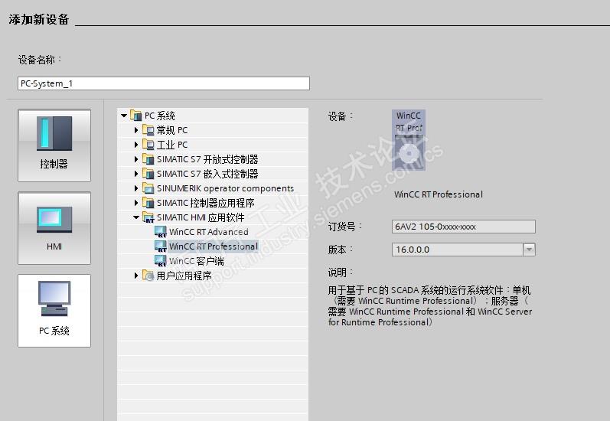Click SIMATIC HMI 应用软件 RT folder icon
The width and height of the screenshot is (610, 421).
pos(148,217)
